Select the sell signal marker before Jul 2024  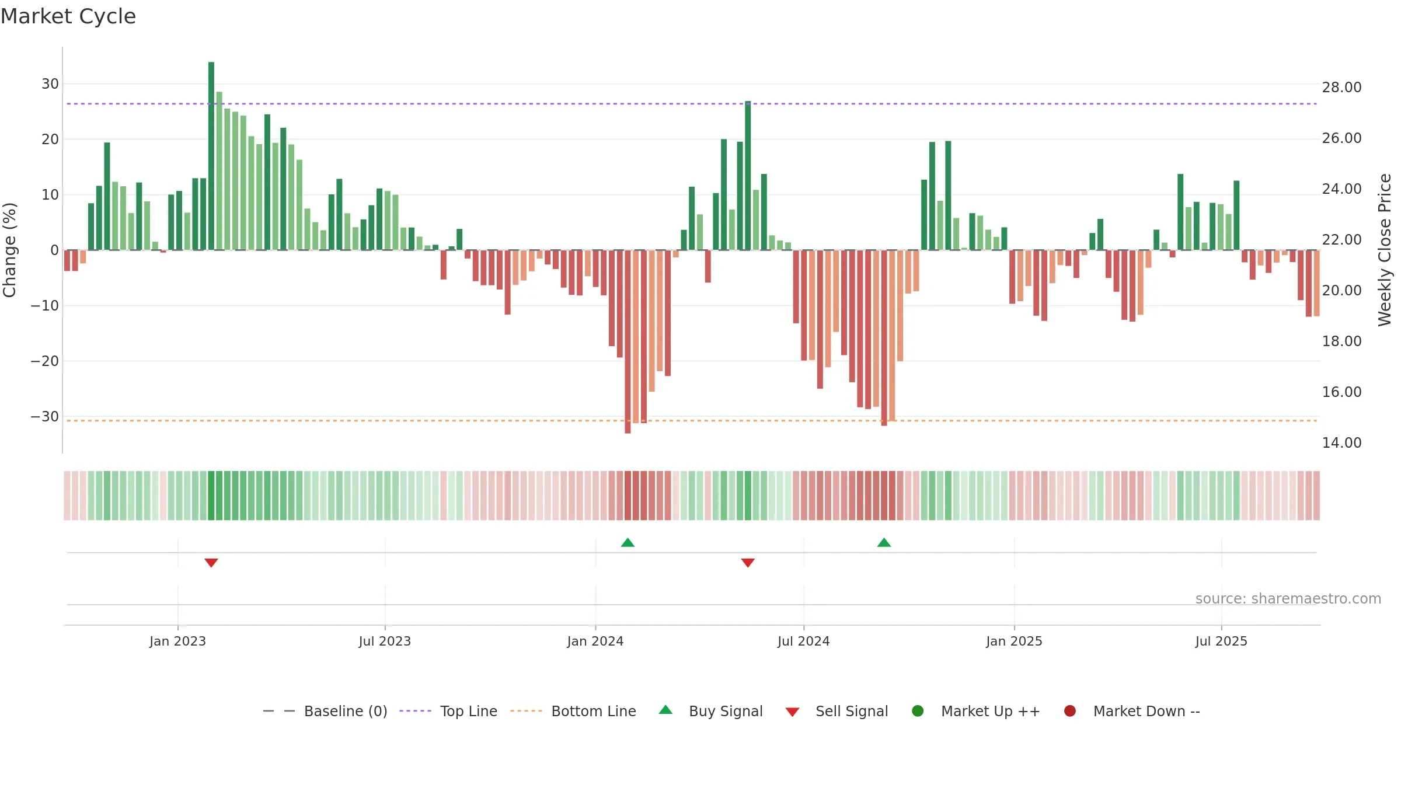748,563
